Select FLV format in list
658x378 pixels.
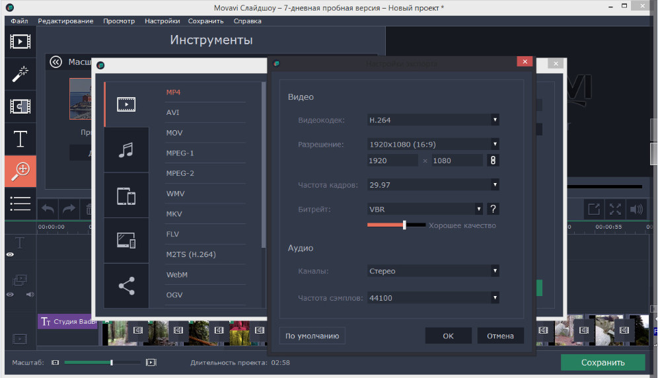(x=172, y=235)
